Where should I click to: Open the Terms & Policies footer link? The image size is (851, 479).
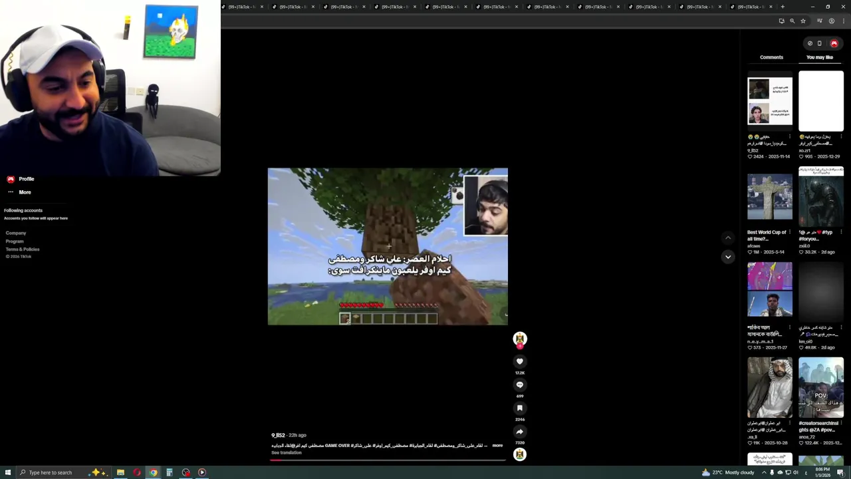coord(23,249)
